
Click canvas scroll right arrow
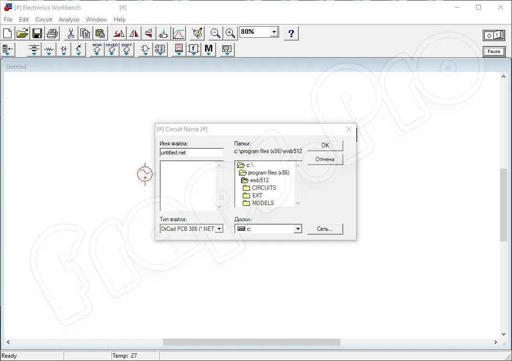pos(496,342)
